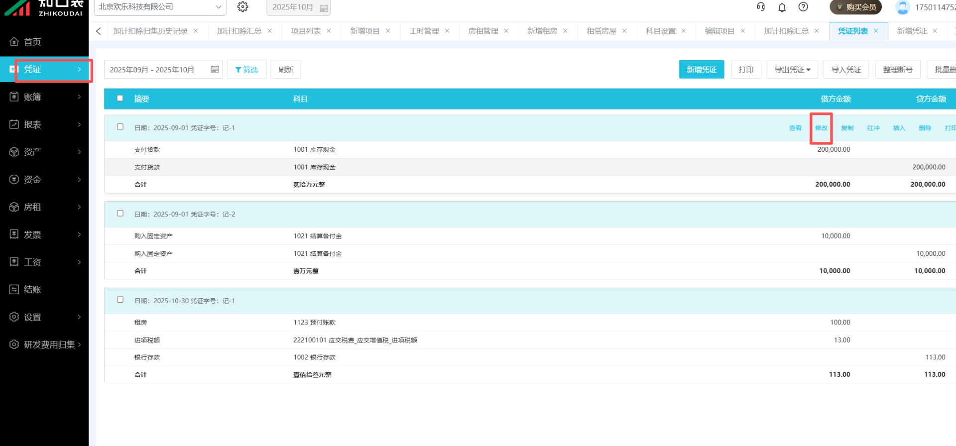Open the notification bell icon
The height and width of the screenshot is (446, 956).
click(782, 7)
